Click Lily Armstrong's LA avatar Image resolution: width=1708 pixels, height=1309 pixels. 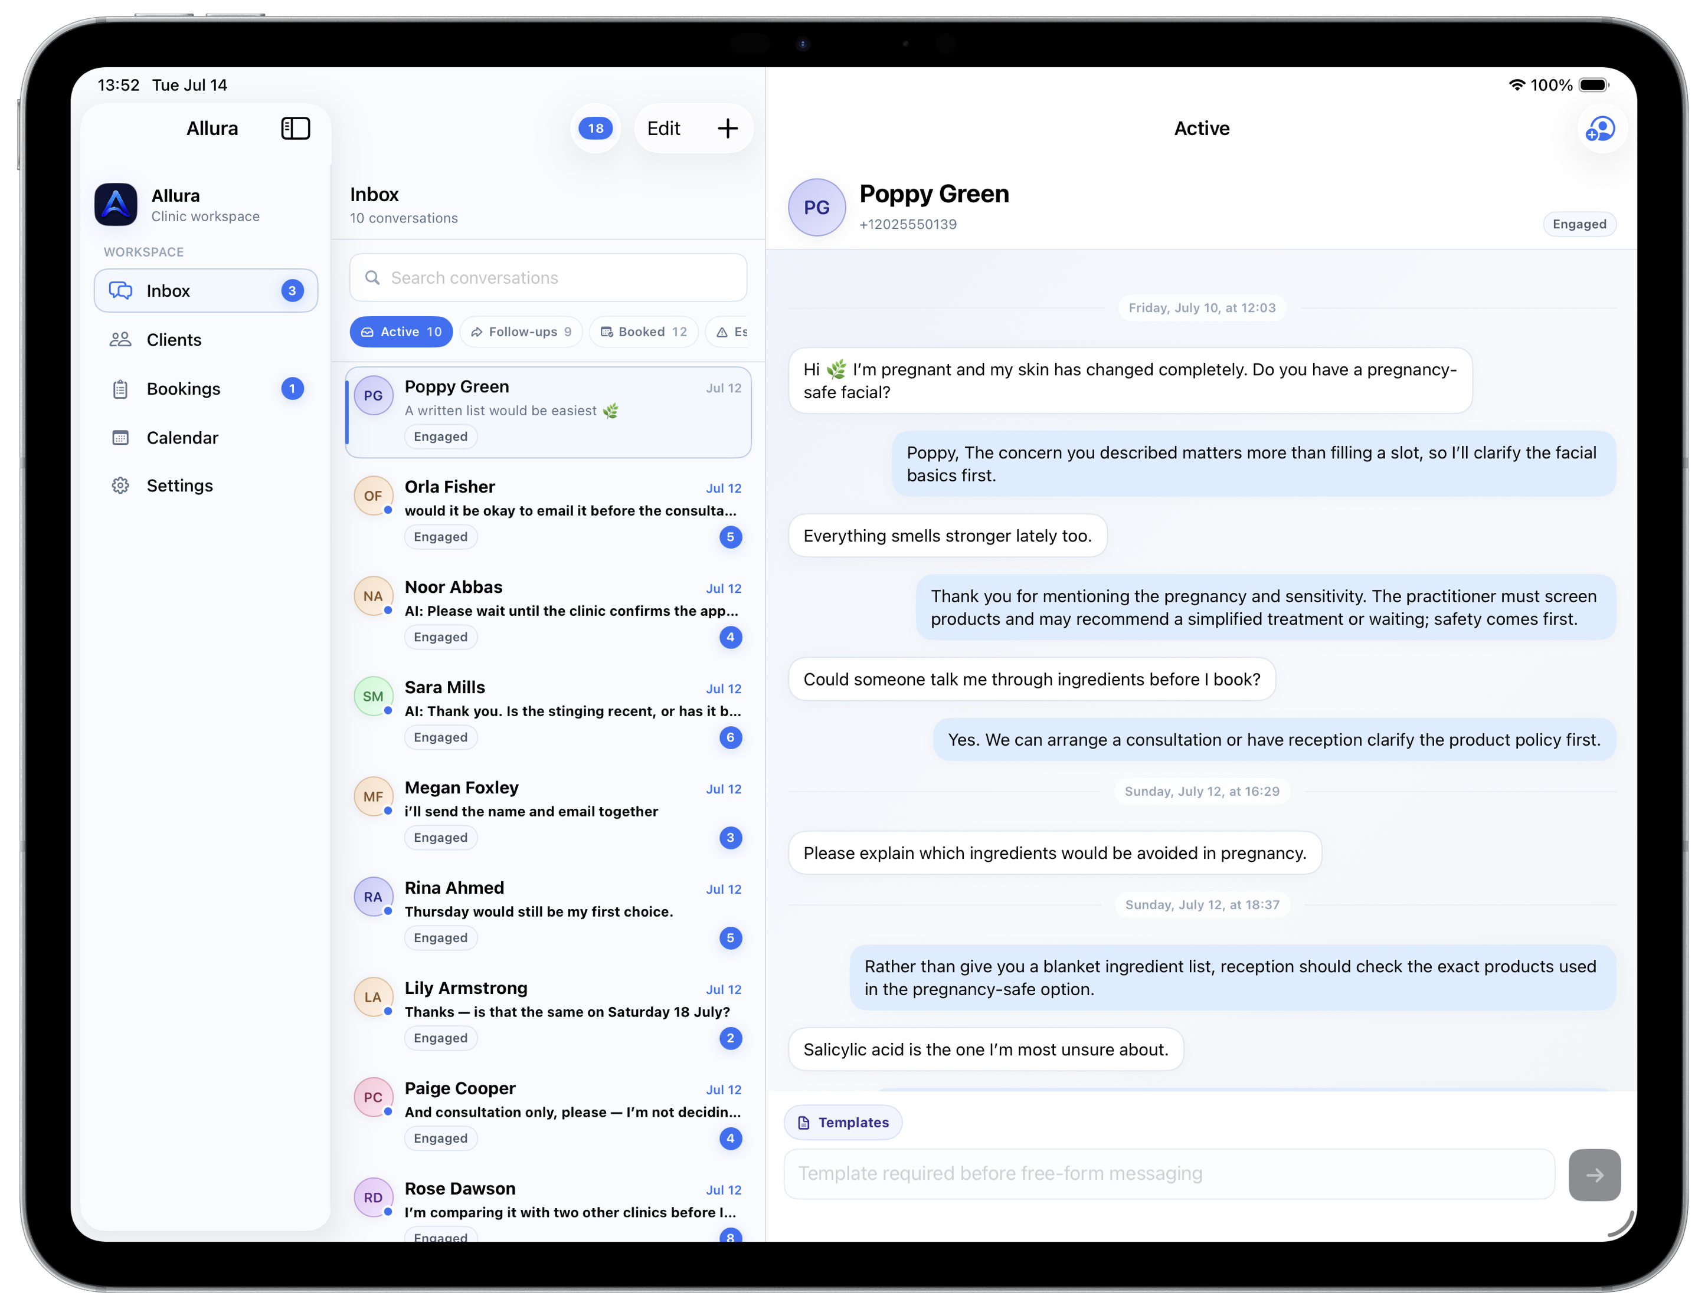coord(372,998)
